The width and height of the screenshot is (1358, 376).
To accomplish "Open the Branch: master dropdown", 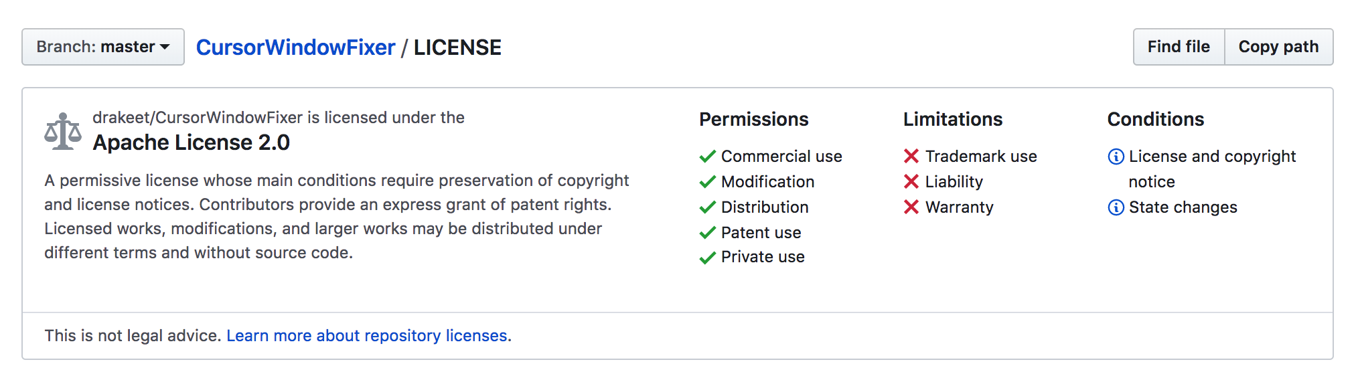I will coord(103,47).
